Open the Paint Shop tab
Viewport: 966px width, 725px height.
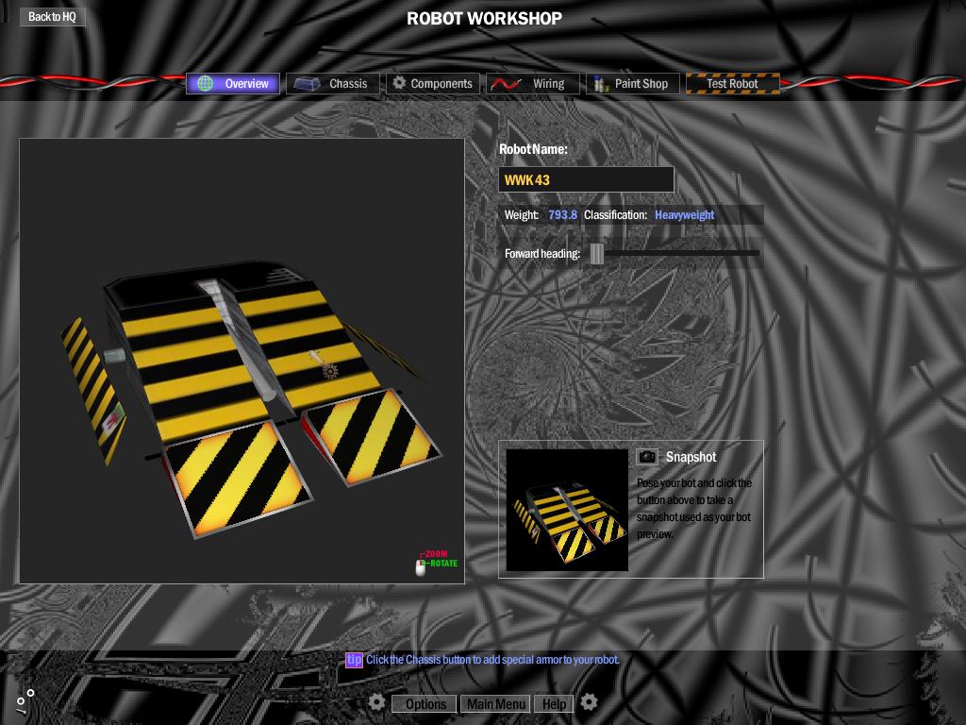click(x=633, y=83)
